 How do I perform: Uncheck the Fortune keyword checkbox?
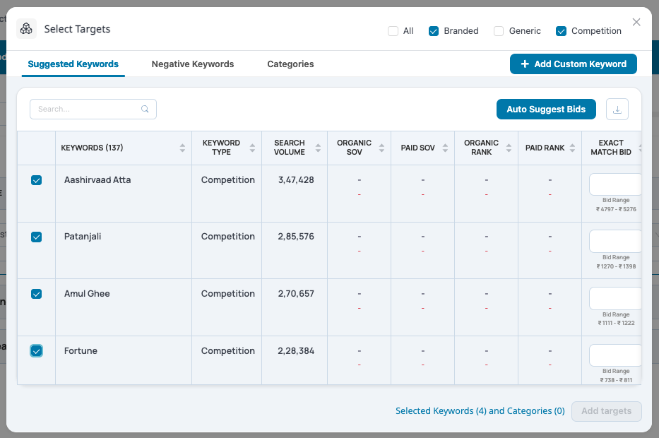pos(37,351)
